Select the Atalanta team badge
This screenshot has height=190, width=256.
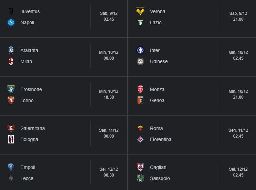pyautogui.click(x=11, y=50)
